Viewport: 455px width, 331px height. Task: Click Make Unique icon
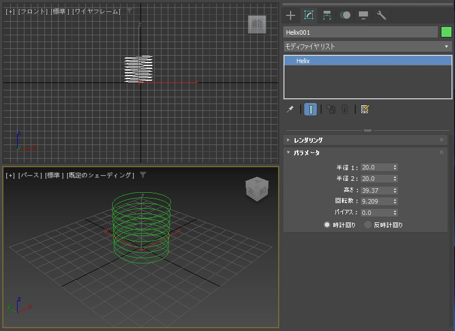coord(331,109)
